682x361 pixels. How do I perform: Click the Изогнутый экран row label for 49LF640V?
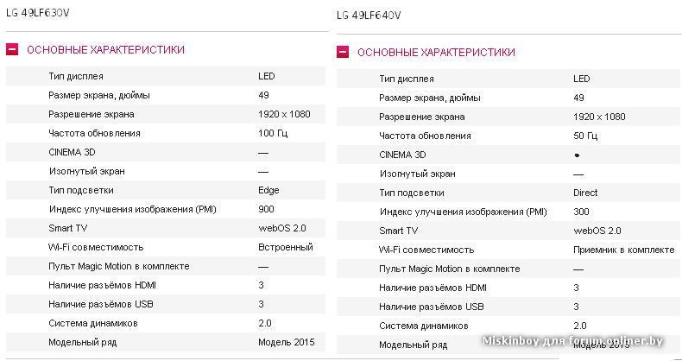(417, 174)
